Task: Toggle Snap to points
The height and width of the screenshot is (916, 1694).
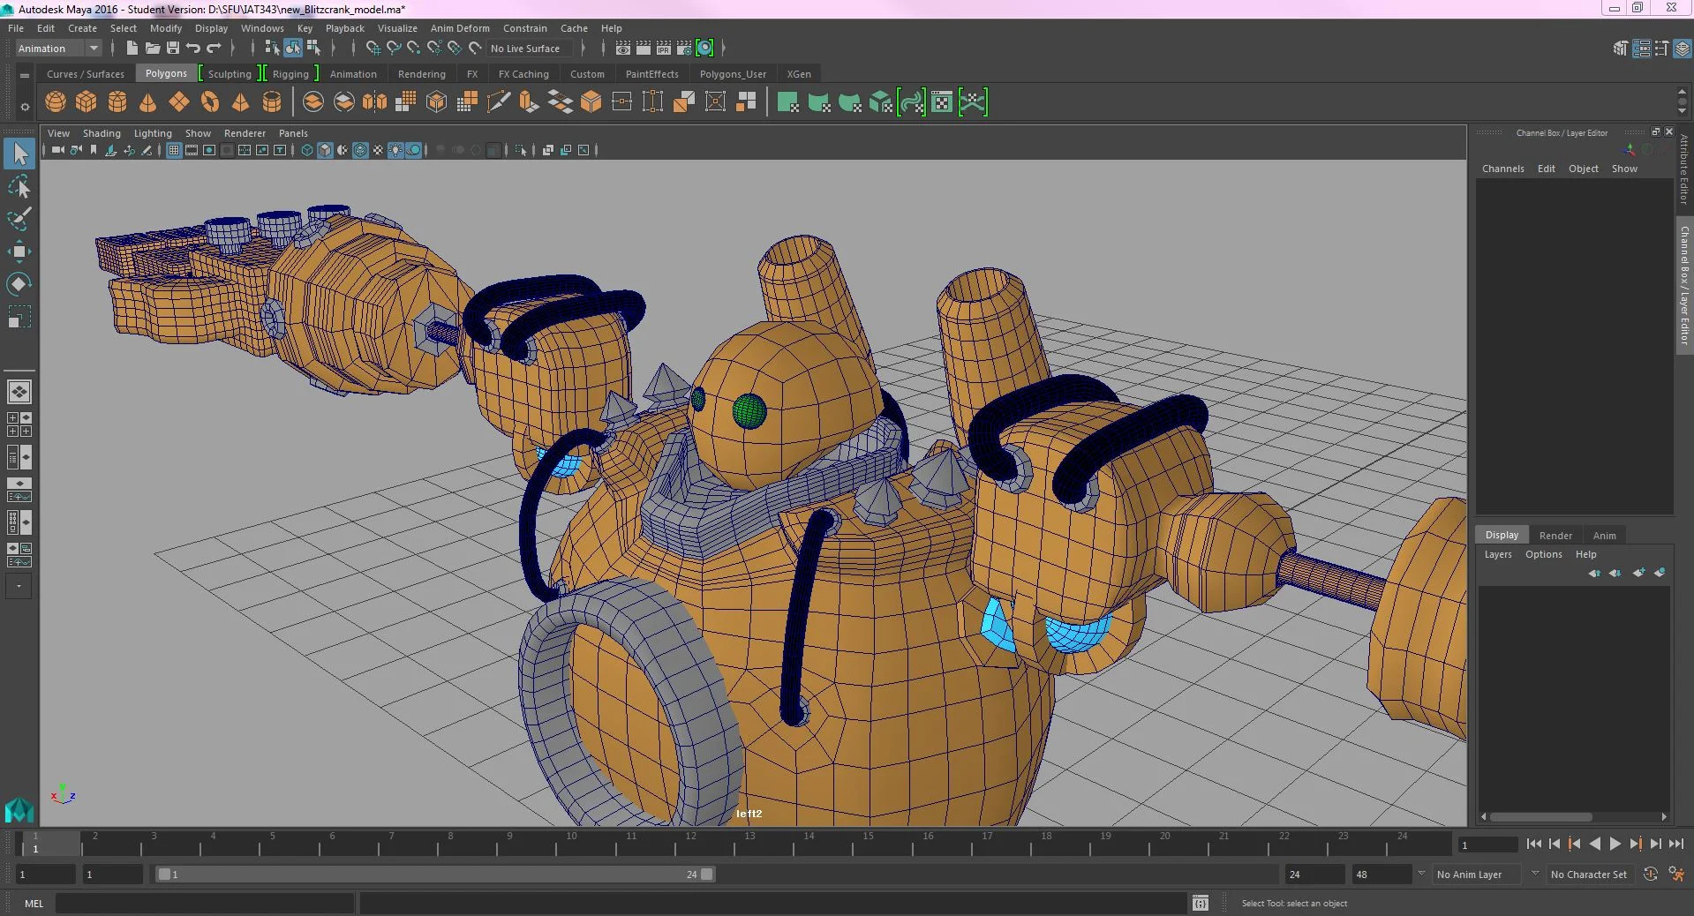Action: click(414, 48)
